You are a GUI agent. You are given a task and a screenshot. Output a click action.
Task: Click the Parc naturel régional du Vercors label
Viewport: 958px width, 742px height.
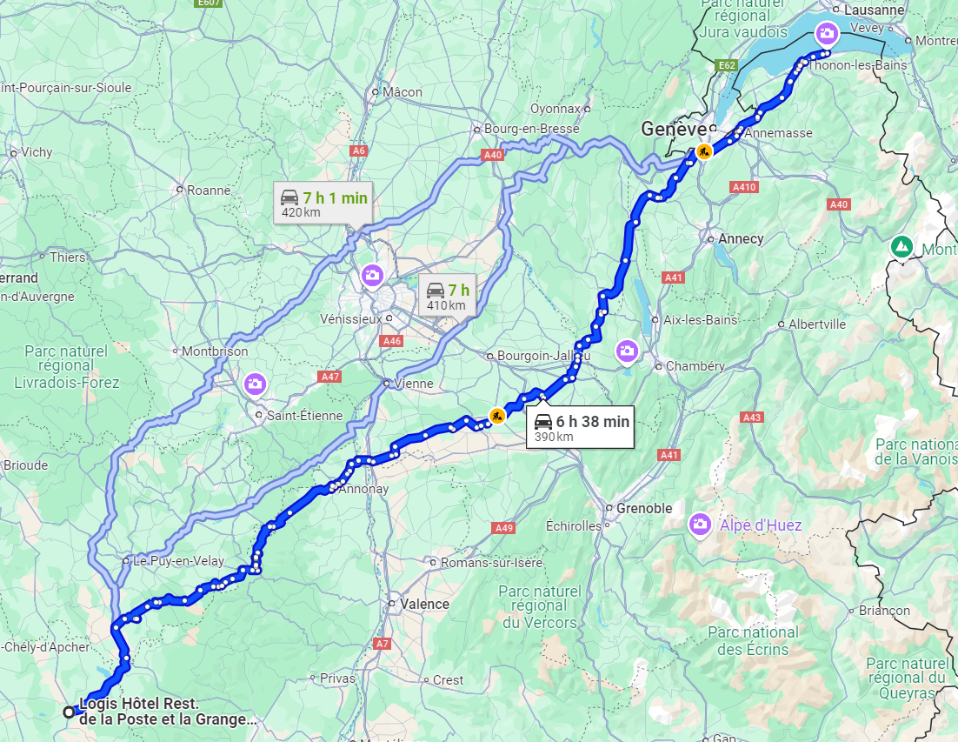point(540,607)
